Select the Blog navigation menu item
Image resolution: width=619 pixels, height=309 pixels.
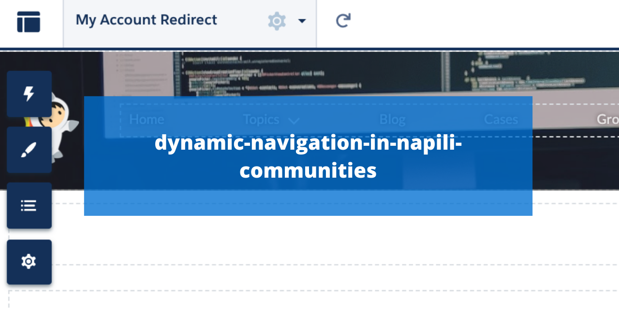(x=392, y=119)
